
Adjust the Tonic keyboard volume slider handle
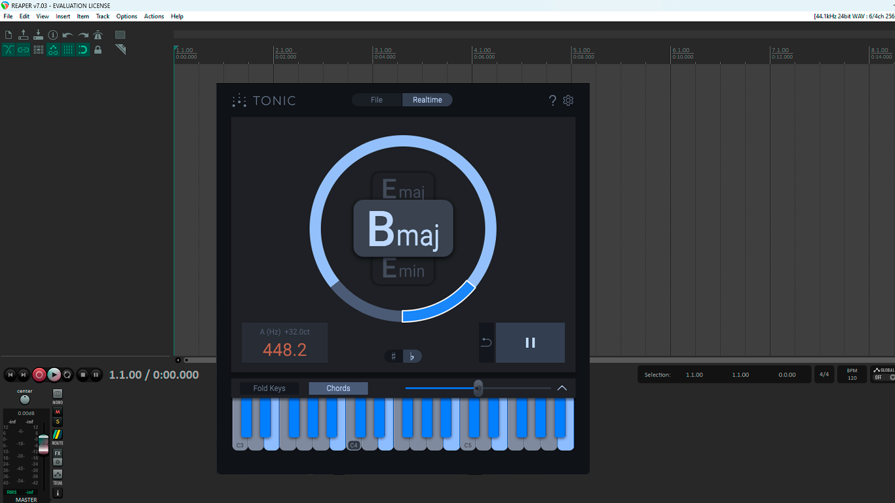(x=478, y=388)
